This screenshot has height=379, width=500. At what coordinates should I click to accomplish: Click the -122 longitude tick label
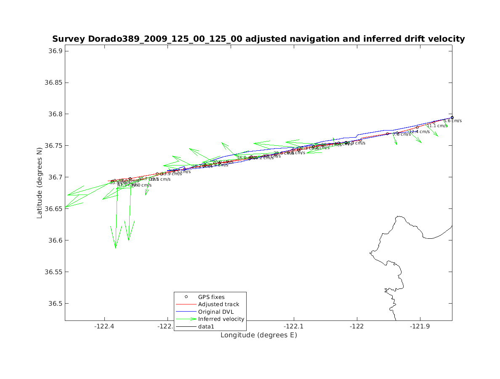[x=357, y=326]
